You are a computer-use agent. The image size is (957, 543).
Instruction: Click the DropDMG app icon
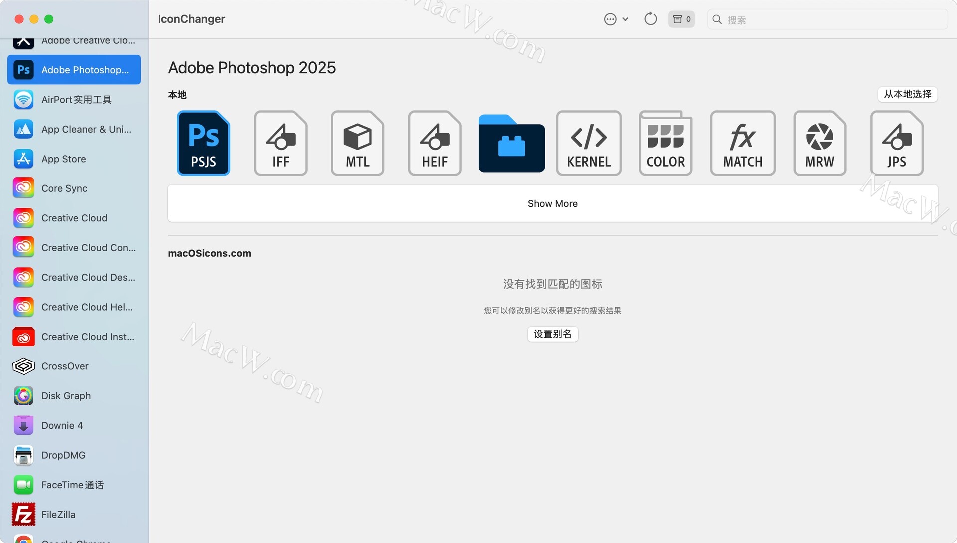23,455
